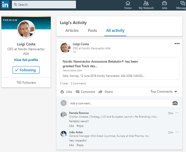The width and height of the screenshot is (186, 152).
Task: Click Luigi Costa's large profile photo
Action: [26, 29]
